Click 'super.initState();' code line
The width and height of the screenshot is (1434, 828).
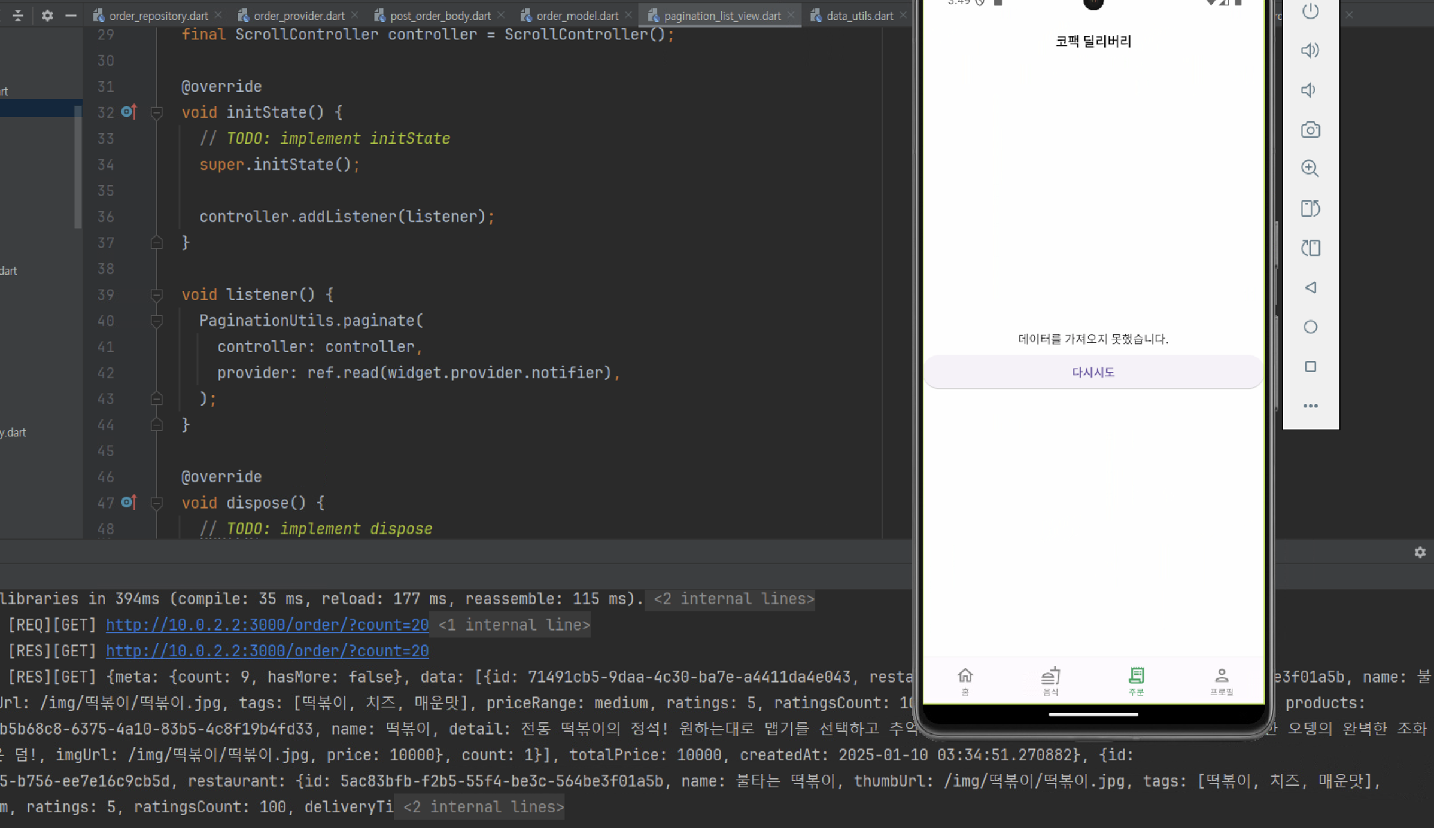coord(279,165)
